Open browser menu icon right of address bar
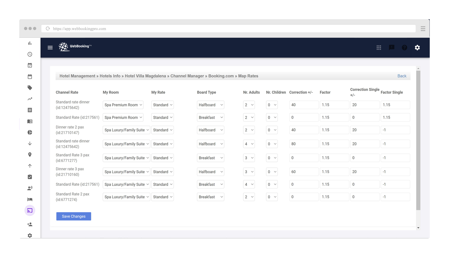The width and height of the screenshot is (449, 256). tap(423, 28)
